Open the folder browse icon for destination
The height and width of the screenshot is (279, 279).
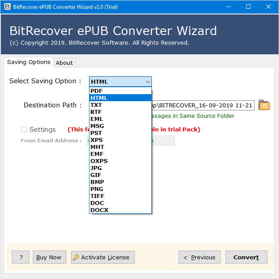tap(264, 105)
